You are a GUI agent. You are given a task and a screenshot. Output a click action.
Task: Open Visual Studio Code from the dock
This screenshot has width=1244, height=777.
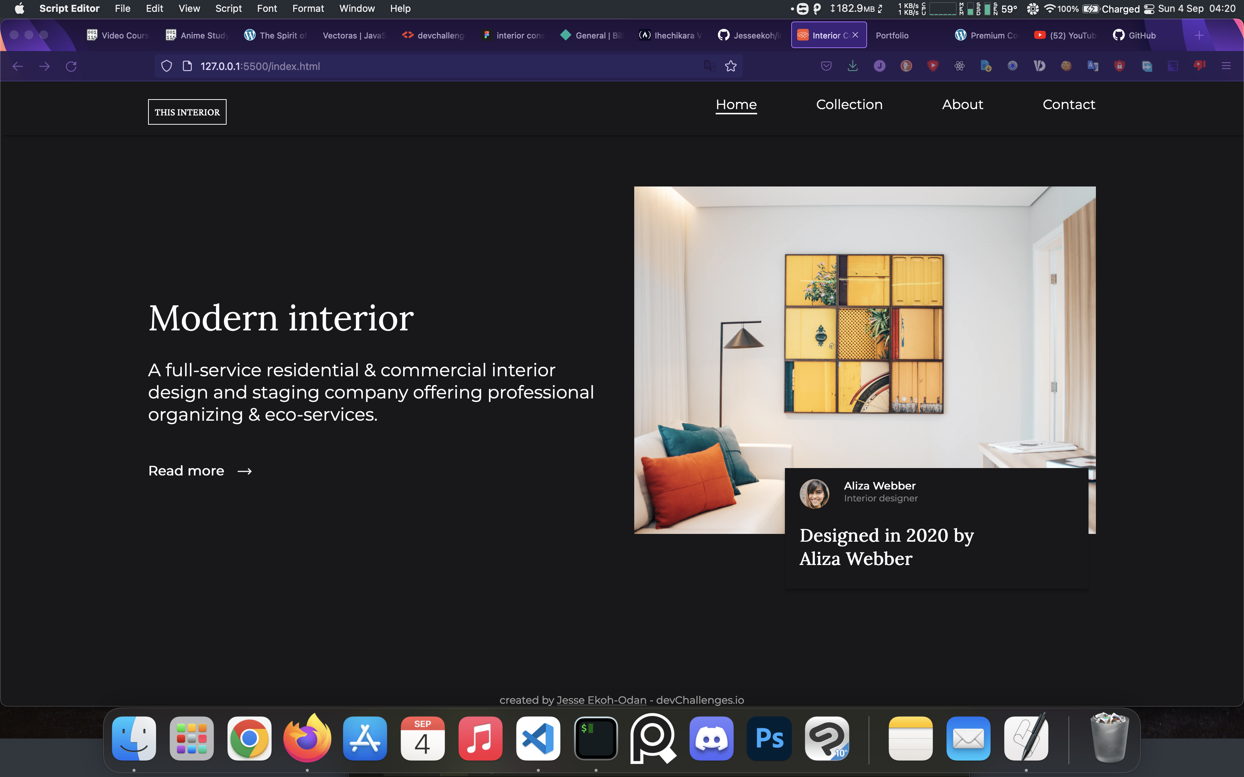[x=538, y=739]
